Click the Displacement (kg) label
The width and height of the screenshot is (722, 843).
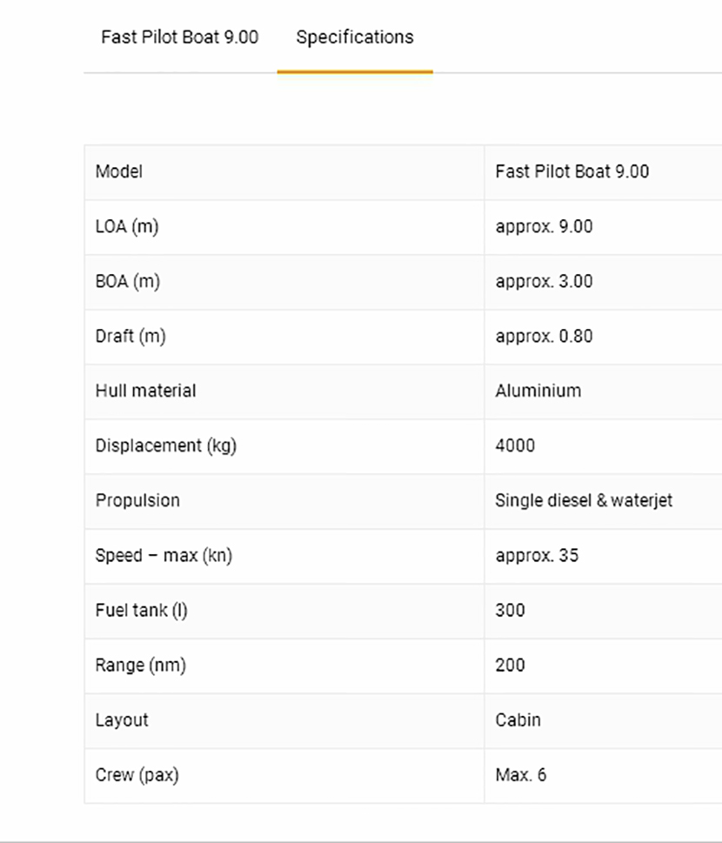point(165,445)
